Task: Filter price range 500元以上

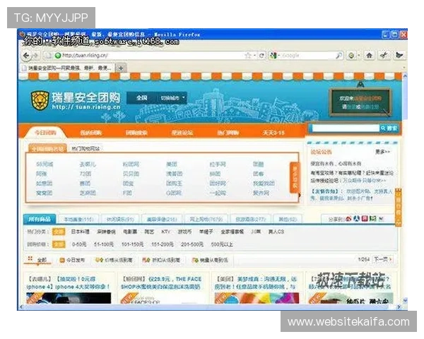Action: 222,244
